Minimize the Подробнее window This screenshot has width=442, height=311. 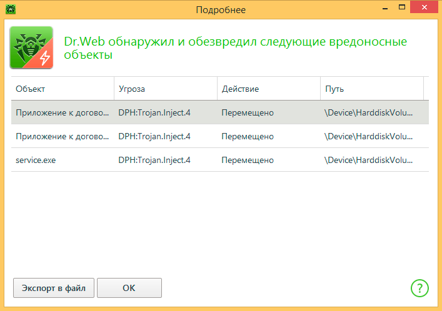click(x=385, y=7)
